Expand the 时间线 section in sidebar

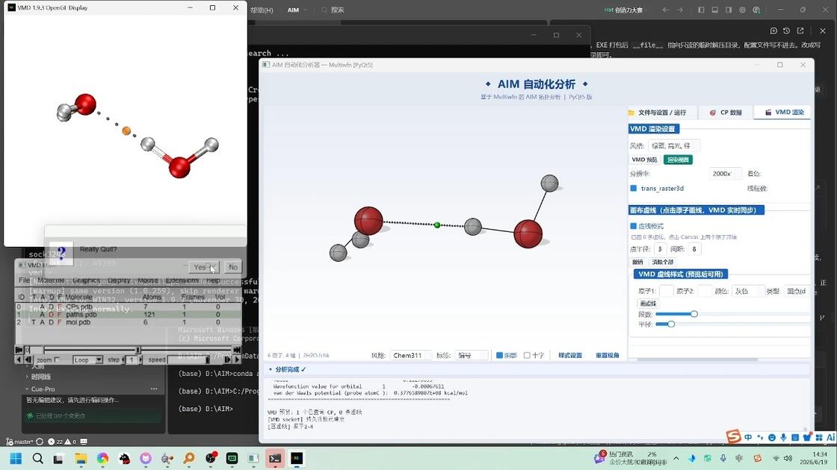click(x=40, y=377)
